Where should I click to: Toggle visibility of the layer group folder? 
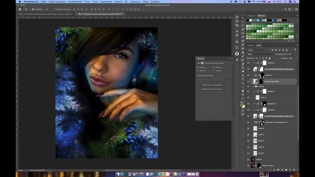pyautogui.click(x=248, y=87)
